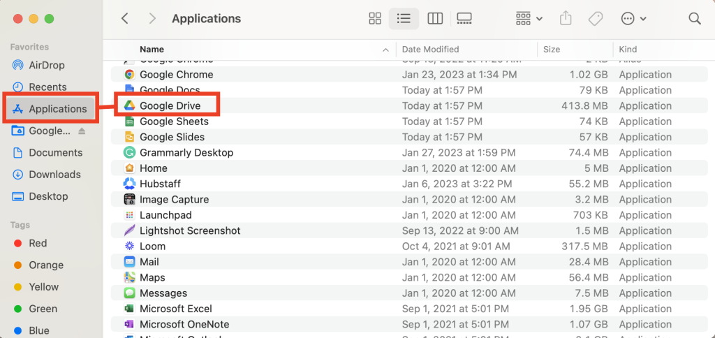The width and height of the screenshot is (715, 338).
Task: Go back using the back chevron
Action: pyautogui.click(x=125, y=19)
